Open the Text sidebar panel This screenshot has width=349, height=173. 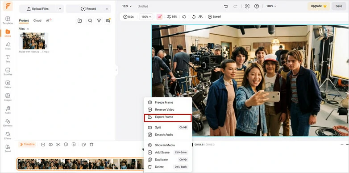8,59
